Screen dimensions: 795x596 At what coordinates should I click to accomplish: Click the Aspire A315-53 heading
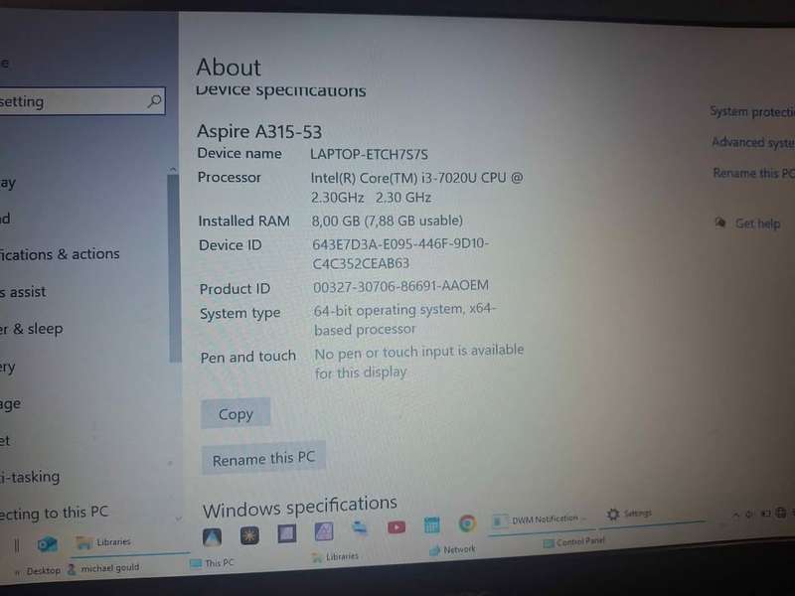pos(259,132)
